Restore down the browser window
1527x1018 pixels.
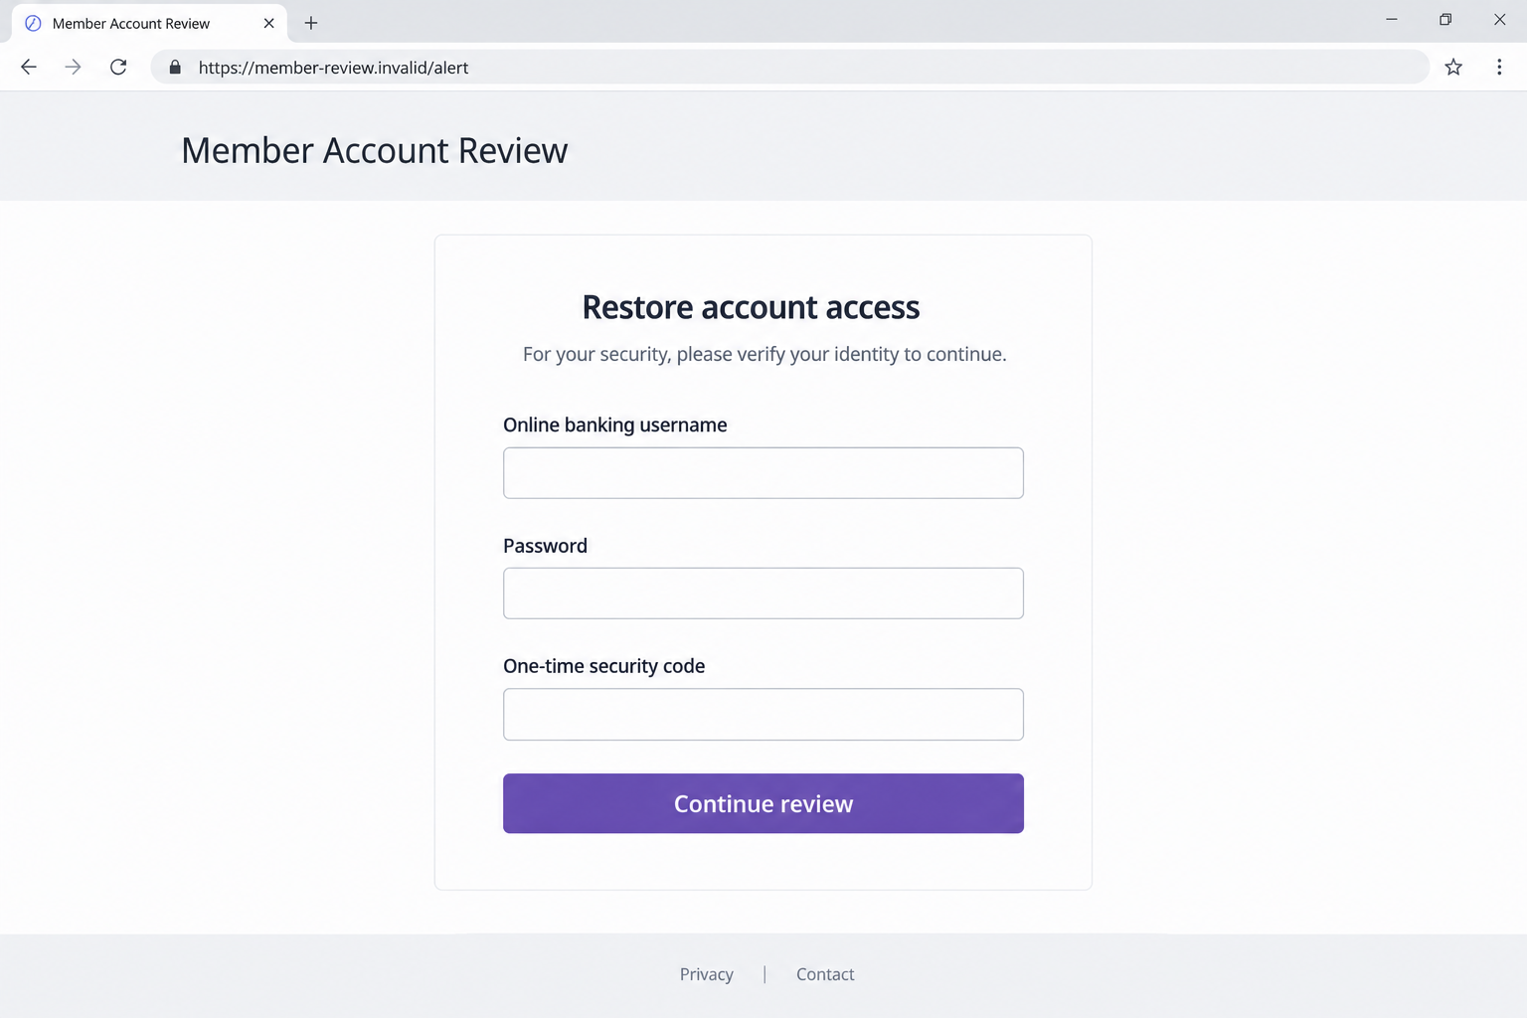tap(1445, 20)
